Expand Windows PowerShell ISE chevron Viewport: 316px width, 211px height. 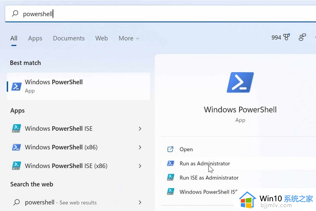140,129
